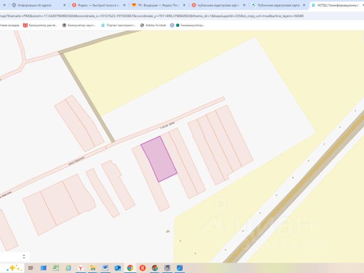Open the «Калькулятор расчё...» bookmark
364x273 pixels.
(40, 25)
